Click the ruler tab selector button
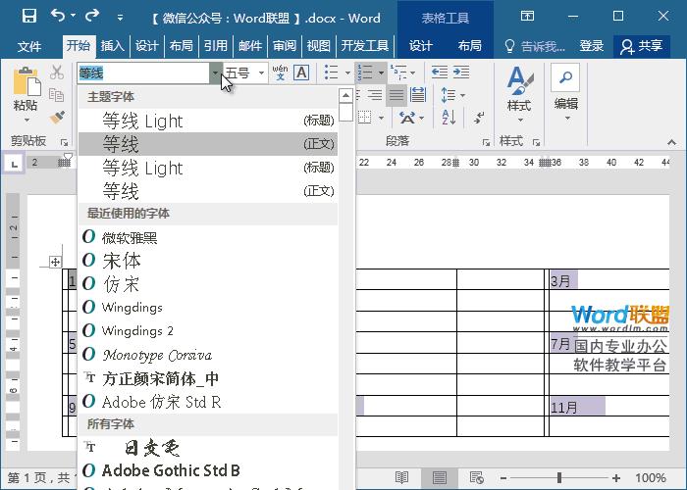Image resolution: width=687 pixels, height=490 pixels. tap(14, 164)
